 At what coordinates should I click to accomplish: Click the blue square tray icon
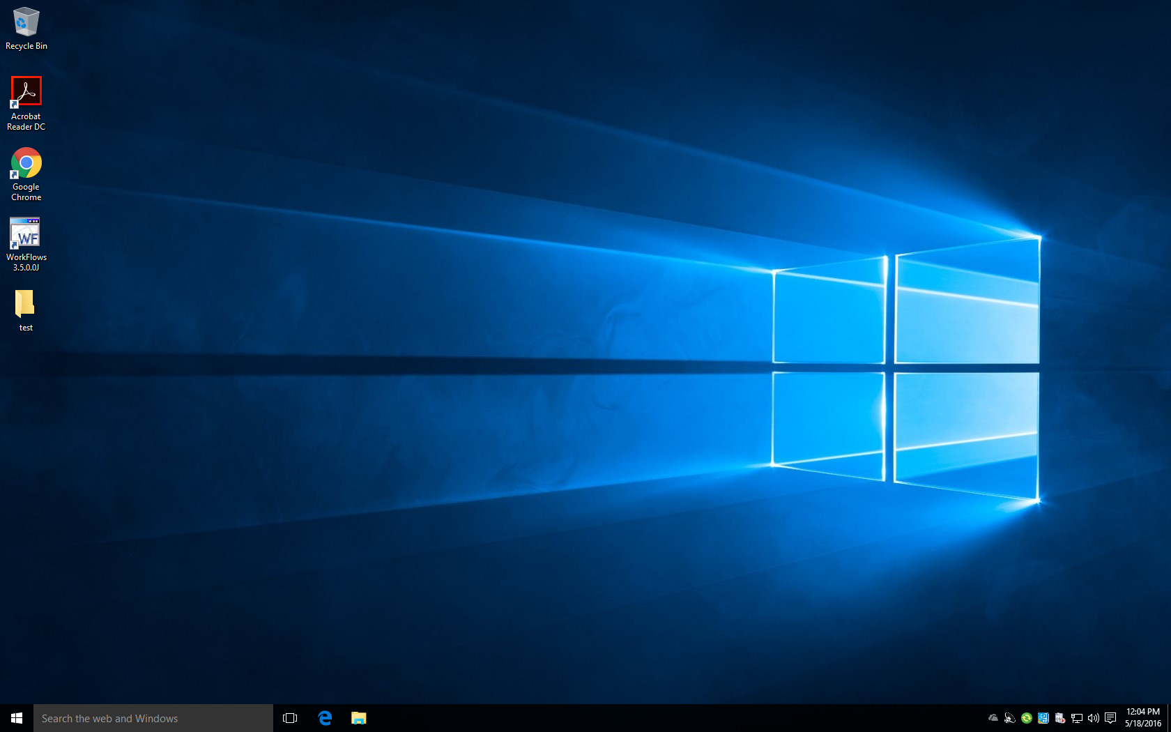(1043, 718)
